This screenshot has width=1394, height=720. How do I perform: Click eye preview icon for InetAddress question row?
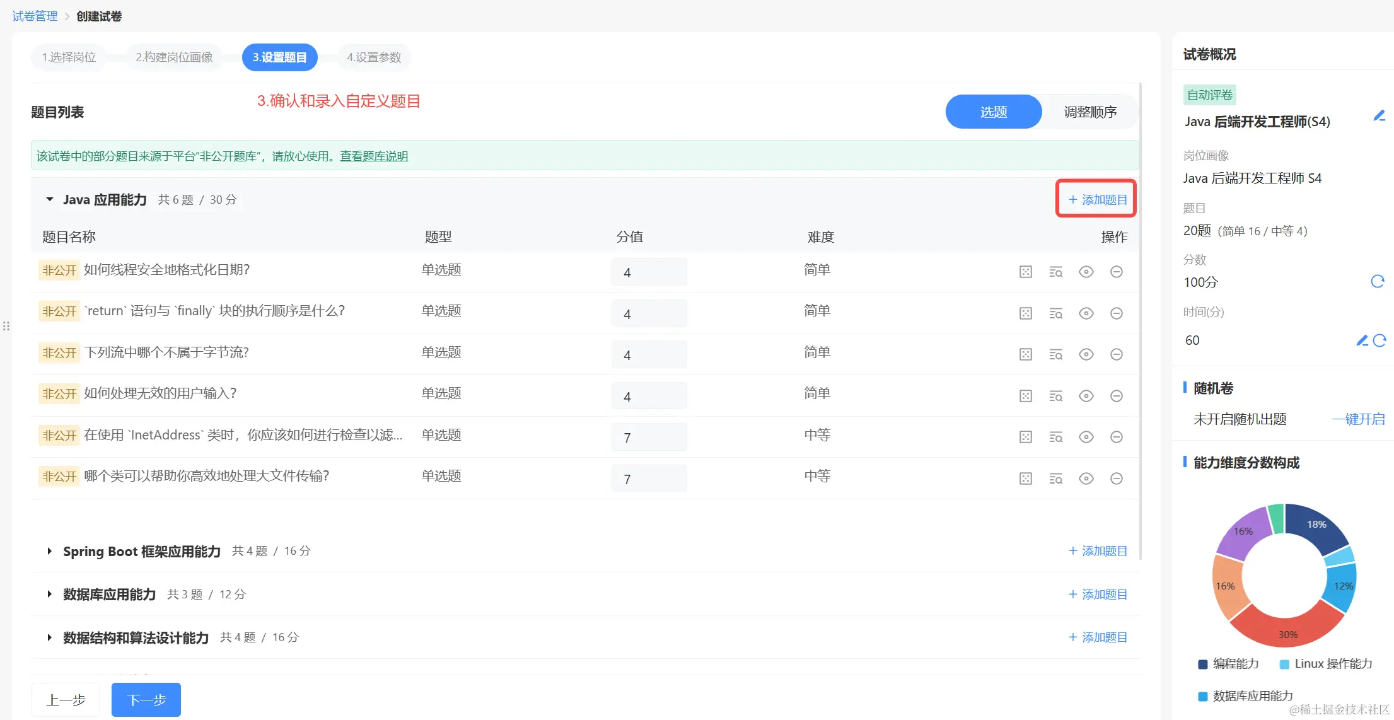(1086, 437)
